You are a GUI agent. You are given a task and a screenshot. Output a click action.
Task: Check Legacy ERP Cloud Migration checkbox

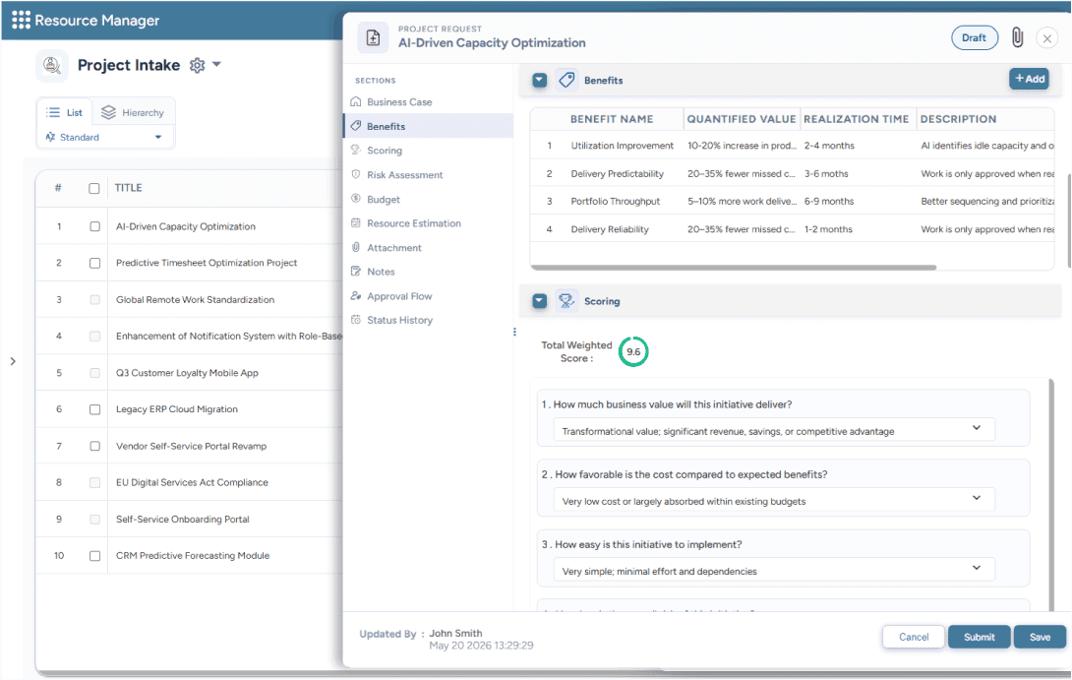click(x=94, y=409)
